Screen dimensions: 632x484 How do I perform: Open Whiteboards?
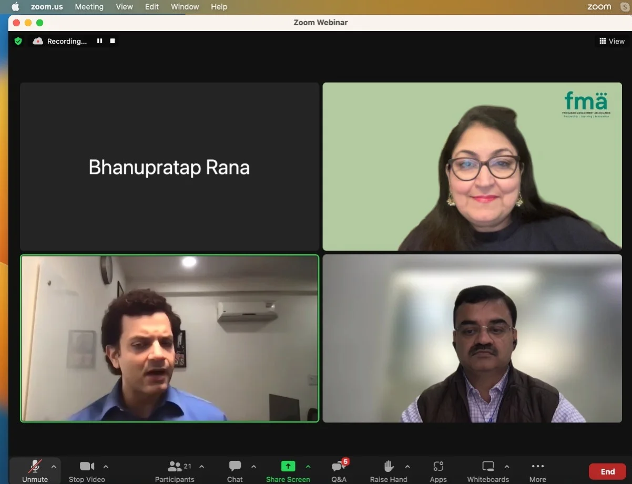click(488, 471)
